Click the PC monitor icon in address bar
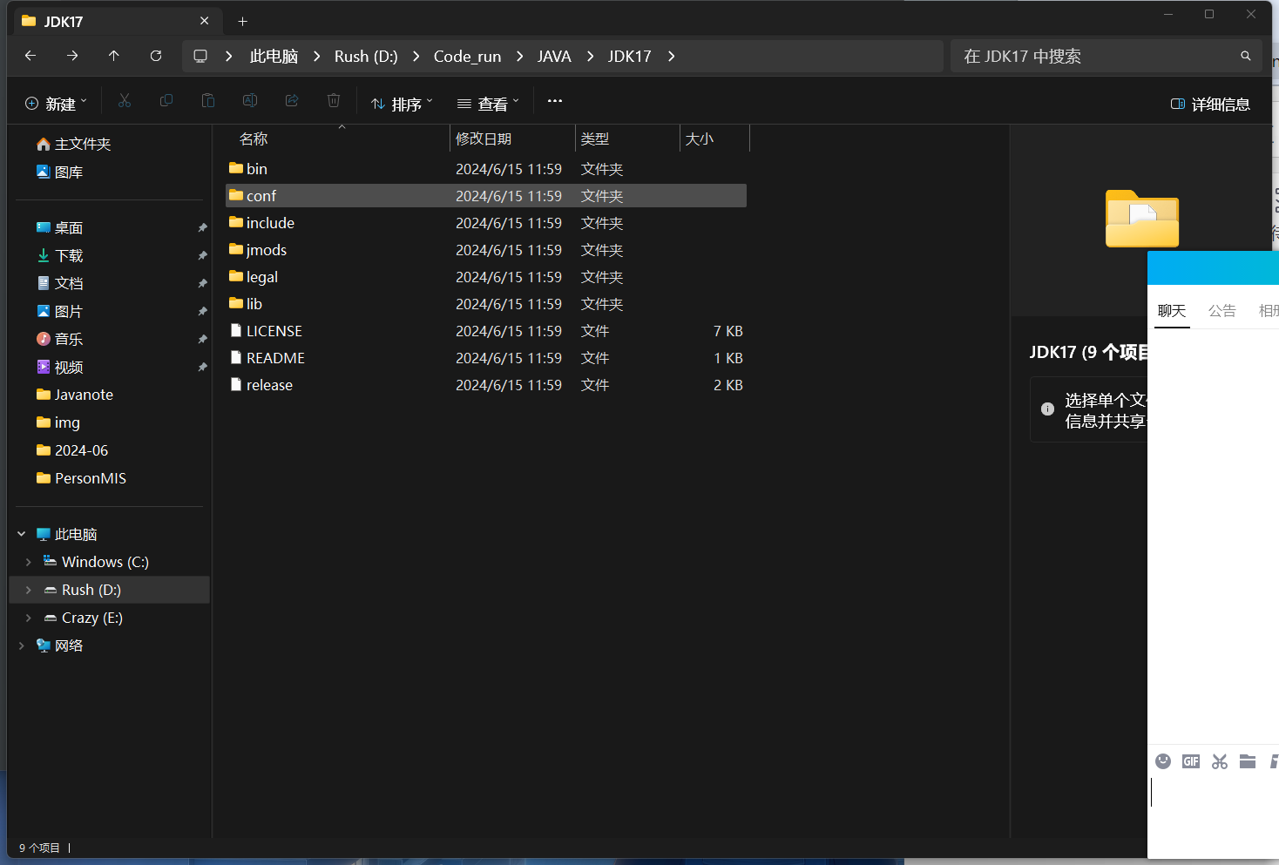This screenshot has width=1279, height=865. pos(200,56)
